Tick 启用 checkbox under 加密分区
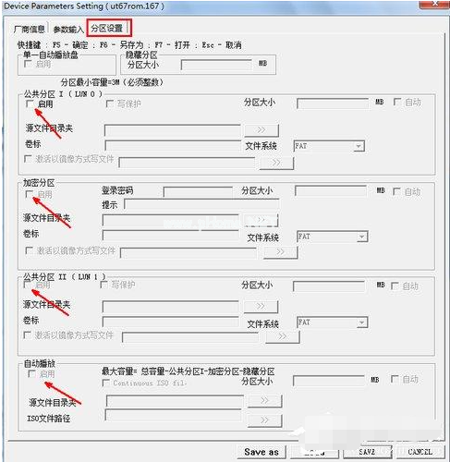This screenshot has width=450, height=462. pos(29,194)
